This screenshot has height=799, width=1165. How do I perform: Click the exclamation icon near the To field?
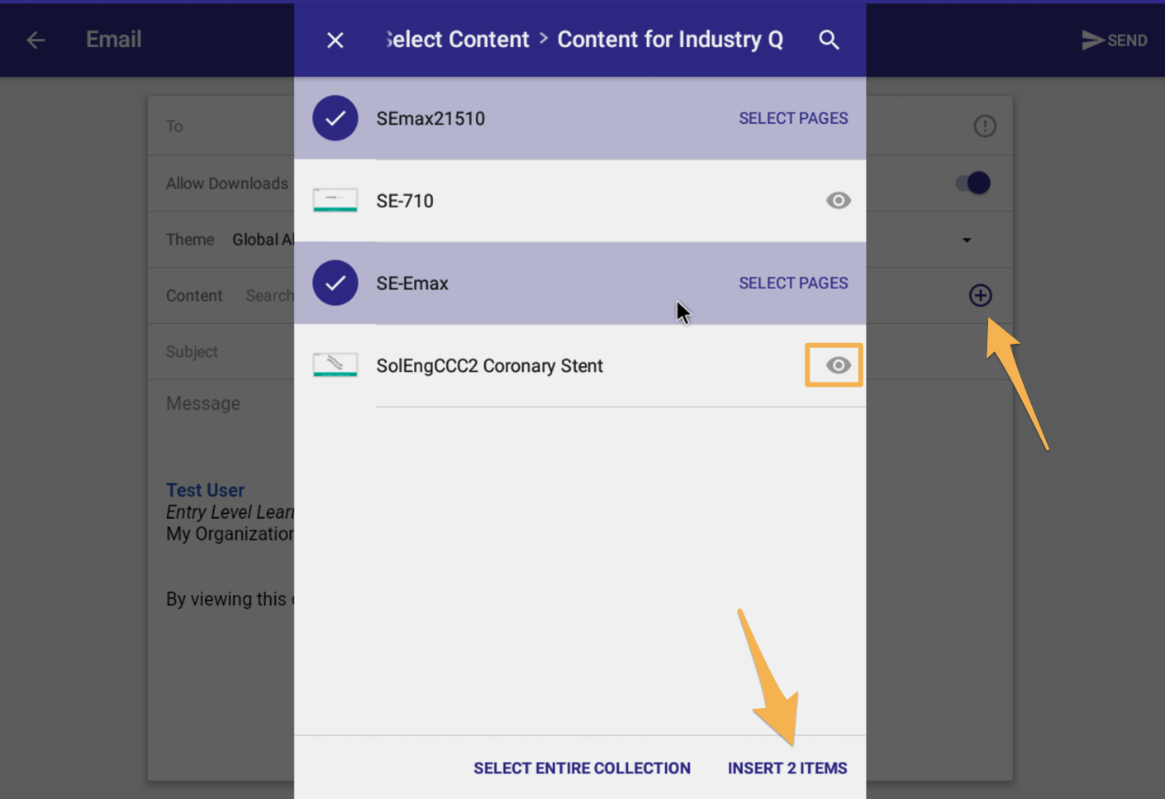pyautogui.click(x=985, y=126)
